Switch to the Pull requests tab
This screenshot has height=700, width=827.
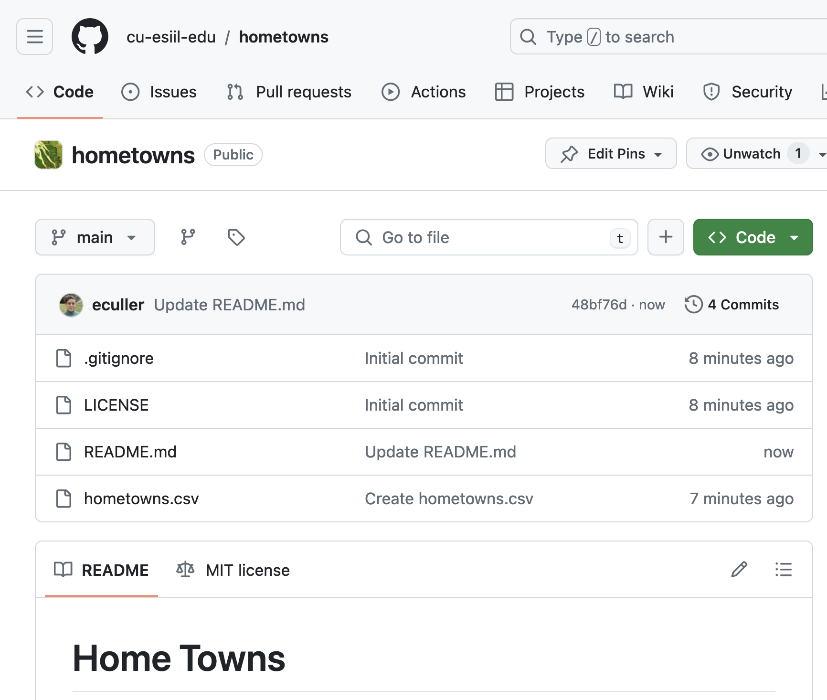[289, 92]
